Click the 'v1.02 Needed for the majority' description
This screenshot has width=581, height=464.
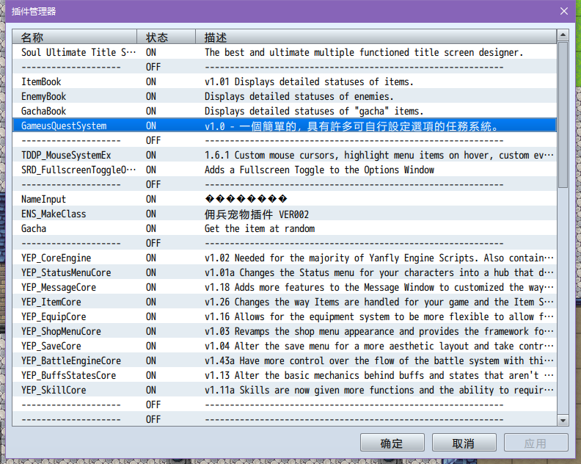379,258
